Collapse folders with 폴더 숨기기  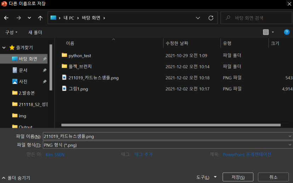[x=16, y=178]
